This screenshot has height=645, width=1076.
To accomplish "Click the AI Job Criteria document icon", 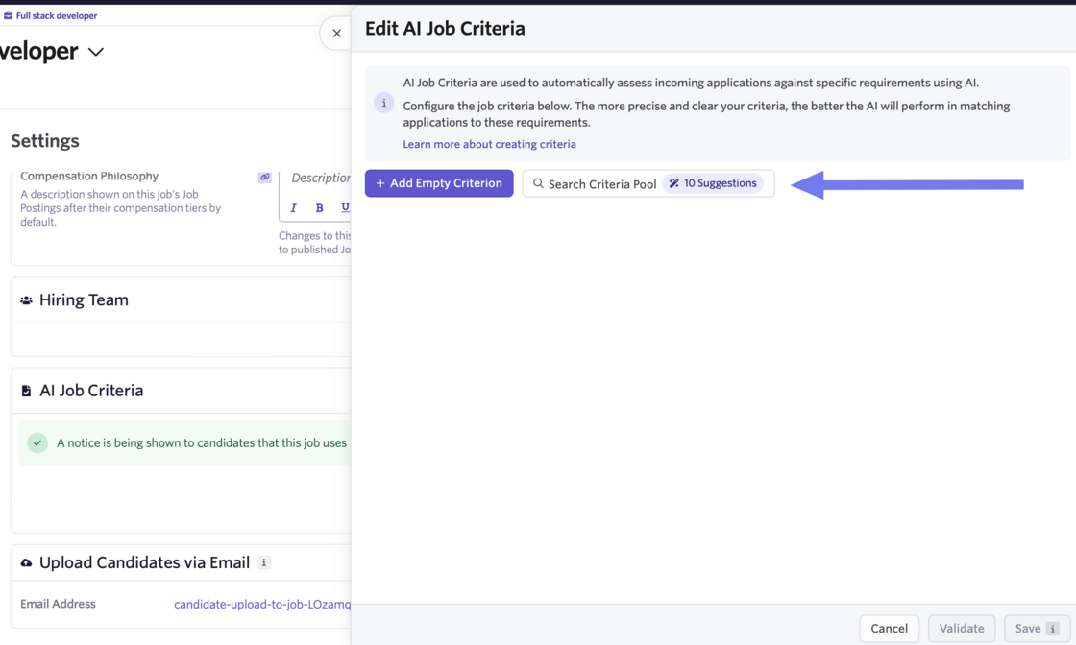I will click(26, 391).
